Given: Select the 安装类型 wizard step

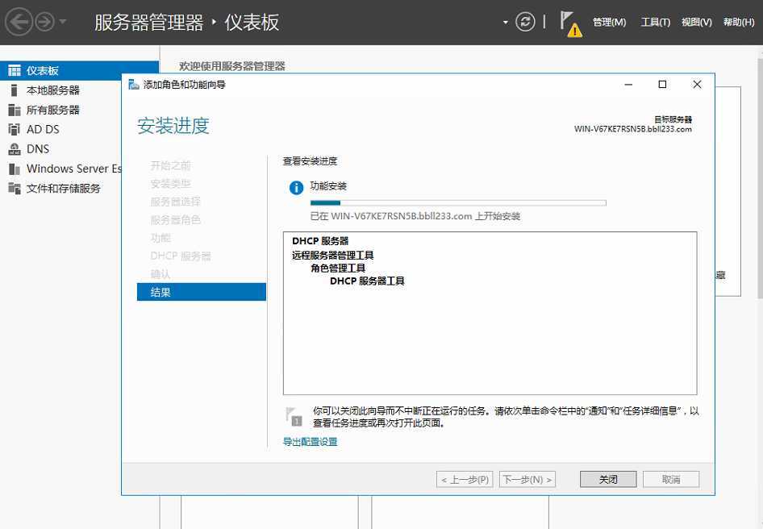Looking at the screenshot, I should click(x=170, y=184).
